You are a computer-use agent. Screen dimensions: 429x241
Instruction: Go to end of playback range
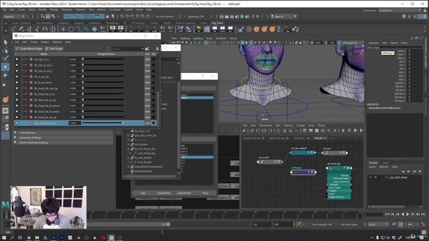coord(423,214)
